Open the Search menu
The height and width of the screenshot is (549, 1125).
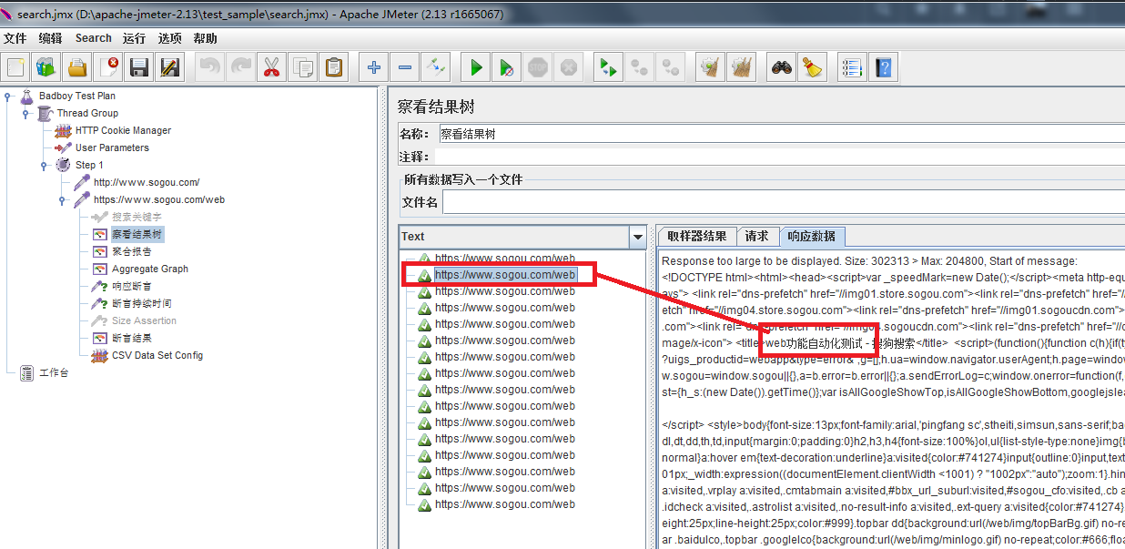[93, 38]
